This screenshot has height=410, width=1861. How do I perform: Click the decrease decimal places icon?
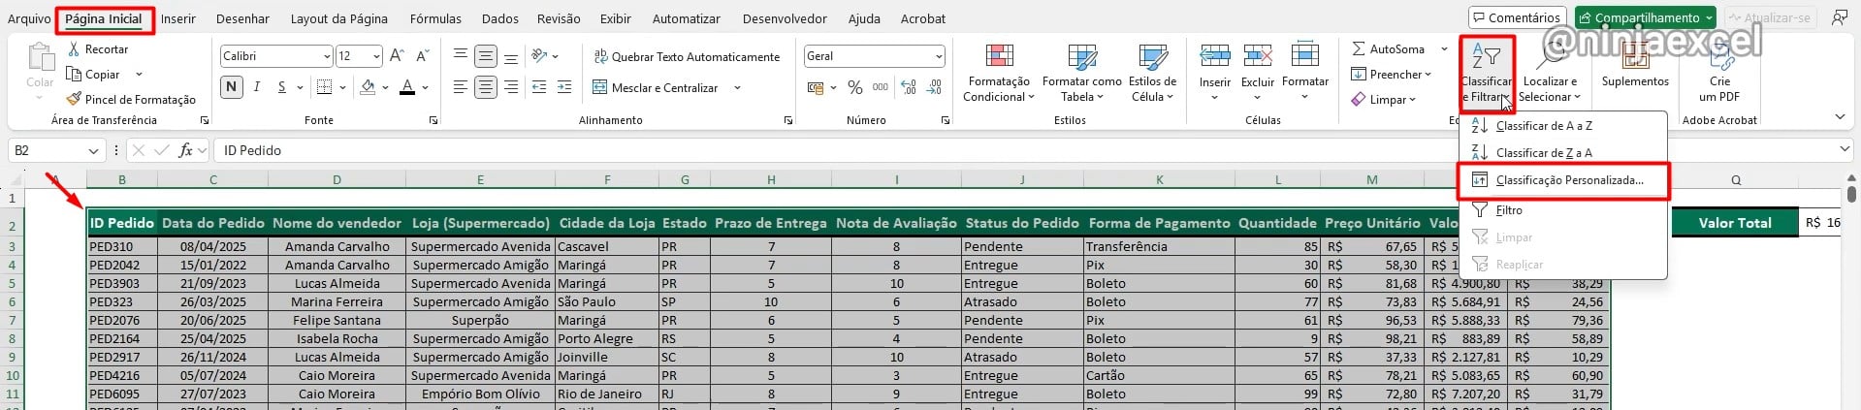(935, 87)
